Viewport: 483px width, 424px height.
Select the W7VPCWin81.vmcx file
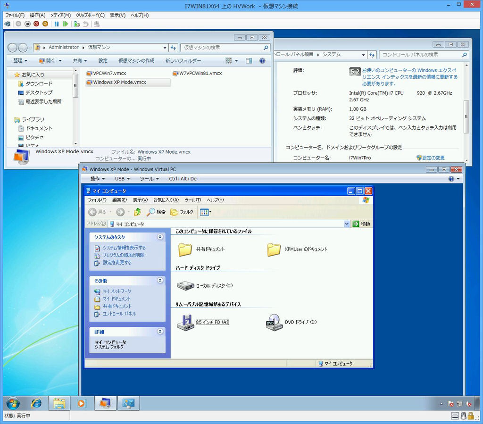[x=198, y=73]
